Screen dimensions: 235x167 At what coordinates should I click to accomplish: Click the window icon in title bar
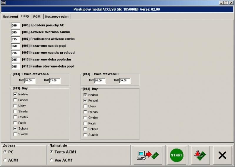[x=3, y=3]
